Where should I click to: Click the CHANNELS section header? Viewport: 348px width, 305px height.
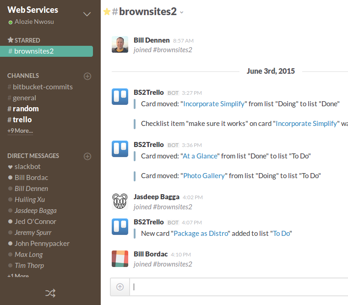point(23,76)
